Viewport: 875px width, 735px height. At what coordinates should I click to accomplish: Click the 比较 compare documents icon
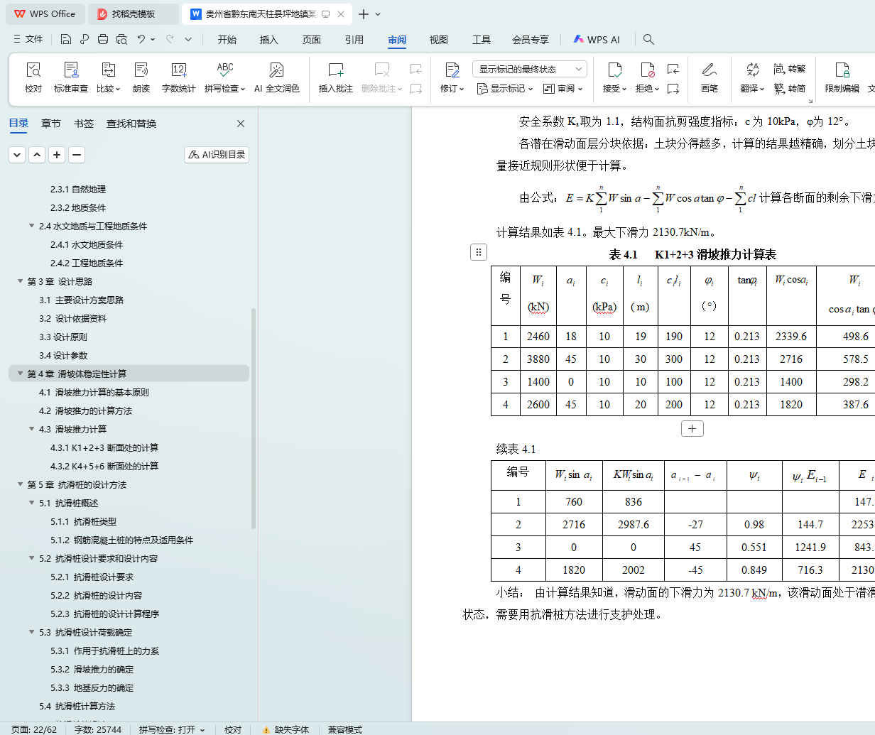pos(108,77)
